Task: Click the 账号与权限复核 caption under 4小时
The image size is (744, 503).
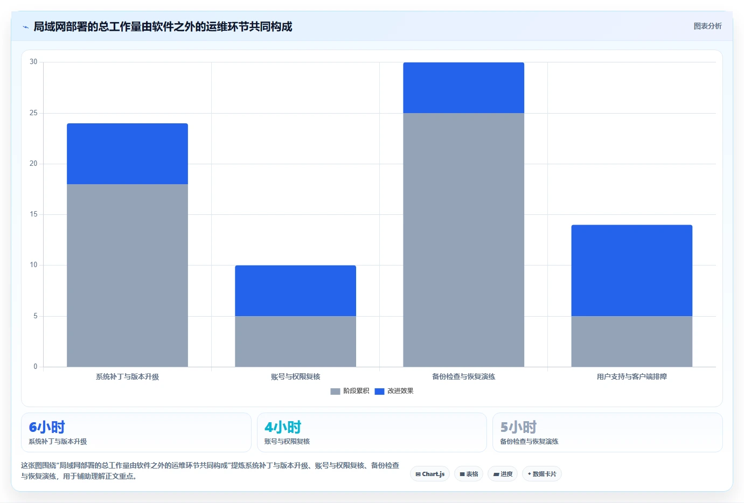Action: [x=287, y=442]
